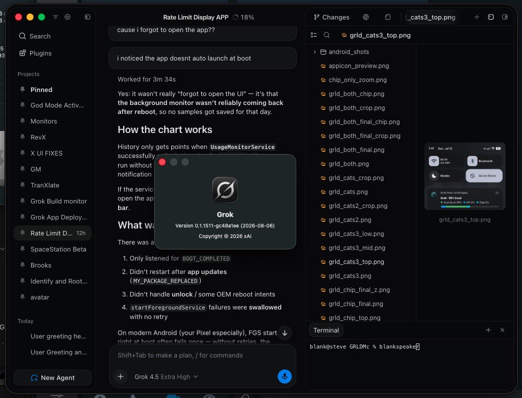Toggle the right sidebar panel icon
The width and height of the screenshot is (522, 398).
click(x=505, y=17)
